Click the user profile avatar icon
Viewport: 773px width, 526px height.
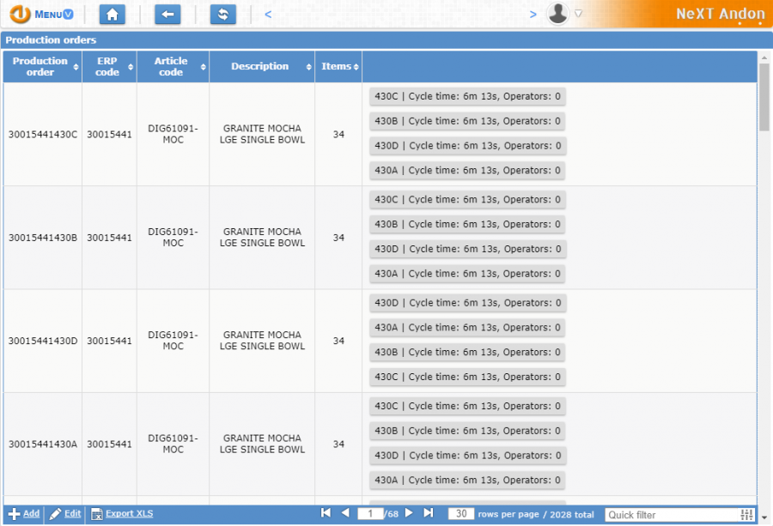pyautogui.click(x=559, y=14)
